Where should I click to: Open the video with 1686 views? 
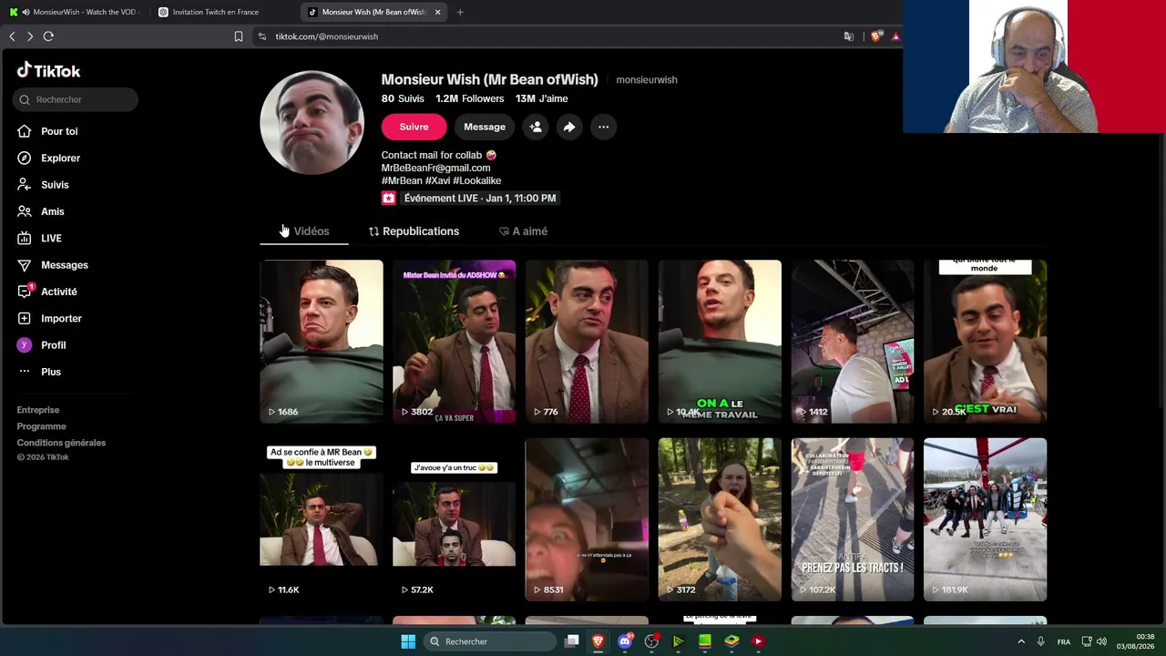[x=322, y=342]
